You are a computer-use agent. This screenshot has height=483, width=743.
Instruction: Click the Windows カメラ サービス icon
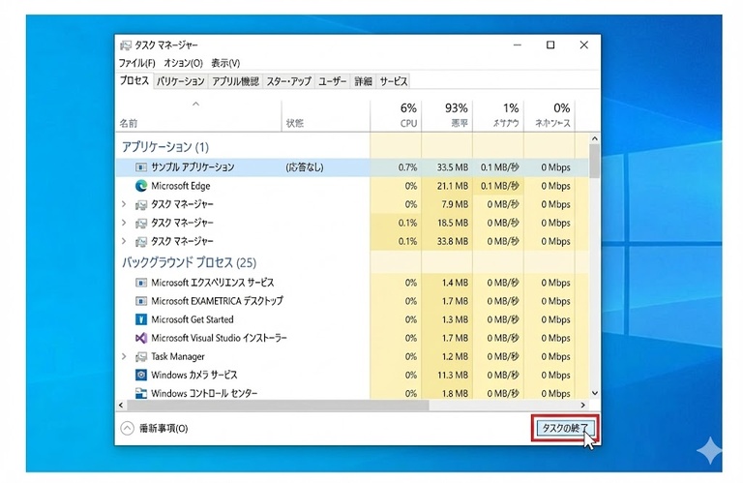click(x=140, y=375)
